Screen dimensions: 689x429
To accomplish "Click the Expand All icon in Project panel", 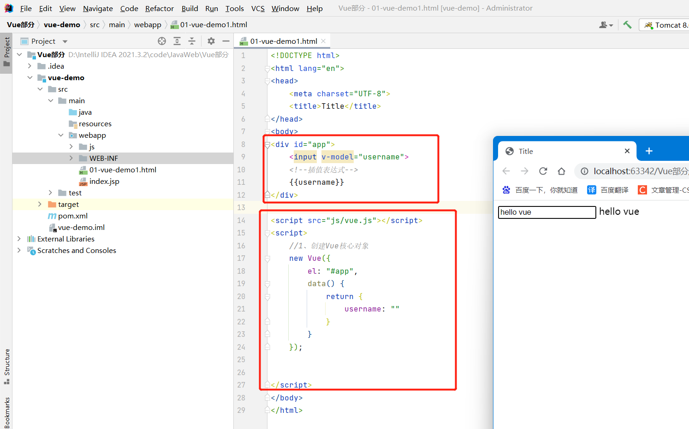I will pos(177,41).
